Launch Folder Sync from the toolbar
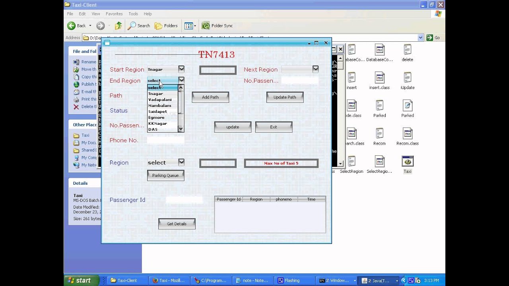509x286 pixels. pos(217,26)
